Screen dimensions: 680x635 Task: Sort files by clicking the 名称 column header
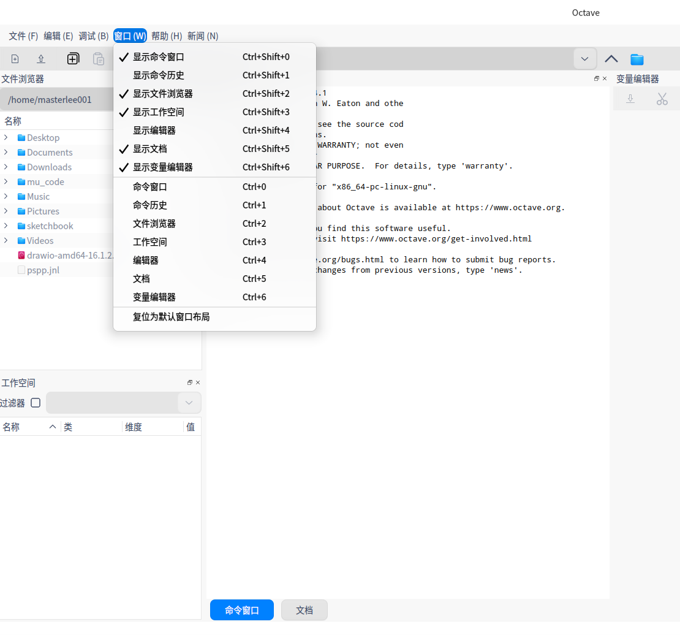tap(13, 120)
